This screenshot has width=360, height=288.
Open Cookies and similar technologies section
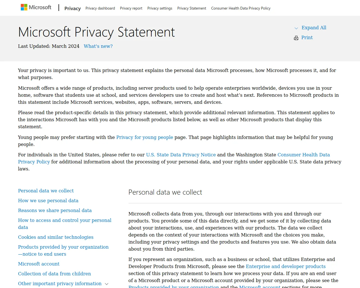(56, 237)
